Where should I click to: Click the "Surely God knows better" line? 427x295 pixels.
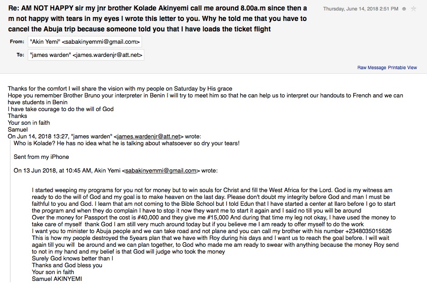click(72, 258)
